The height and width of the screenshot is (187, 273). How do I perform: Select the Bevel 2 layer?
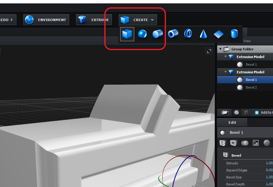pos(245,87)
